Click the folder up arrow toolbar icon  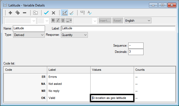pyautogui.click(x=35, y=13)
